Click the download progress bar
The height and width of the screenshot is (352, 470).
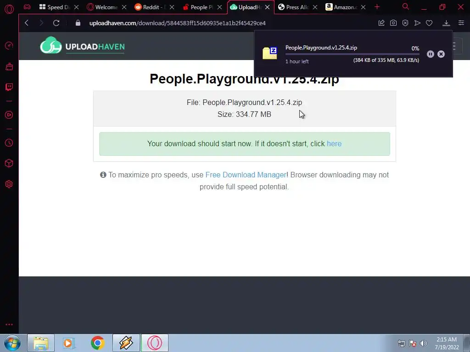pyautogui.click(x=352, y=54)
